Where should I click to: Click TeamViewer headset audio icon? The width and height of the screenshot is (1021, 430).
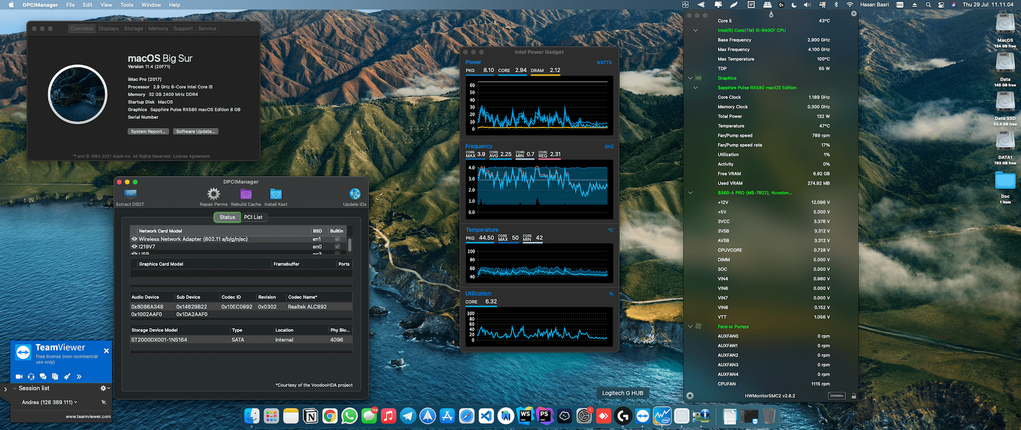[x=31, y=376]
